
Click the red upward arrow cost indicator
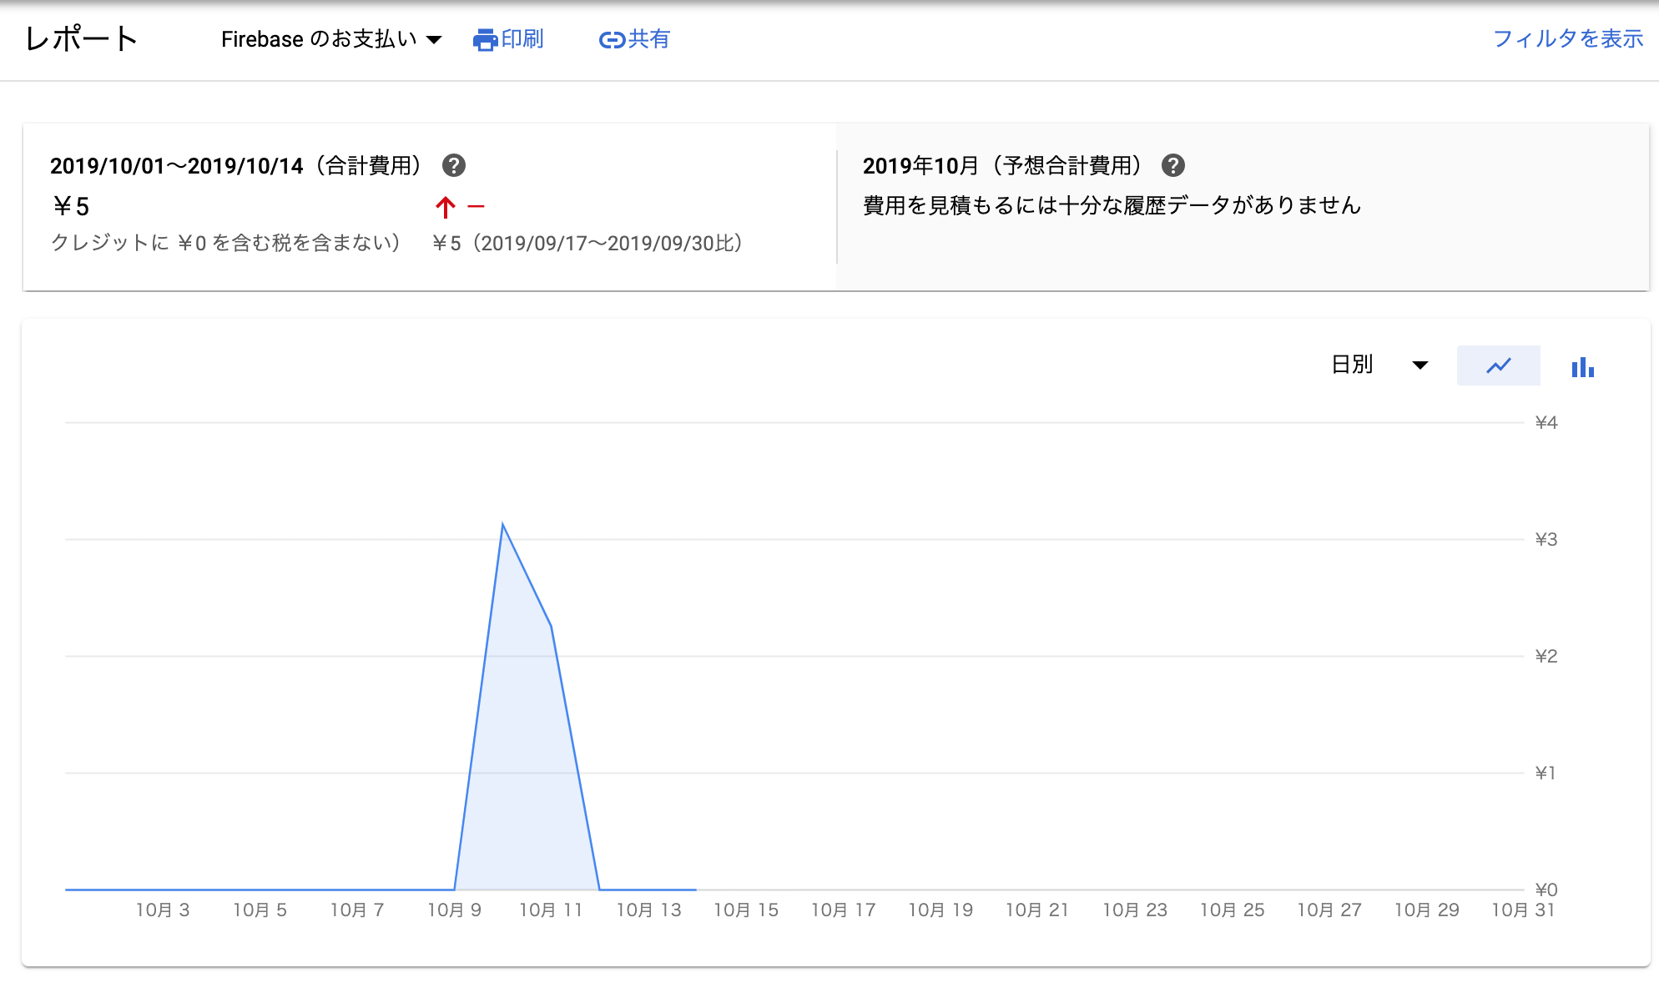(445, 205)
